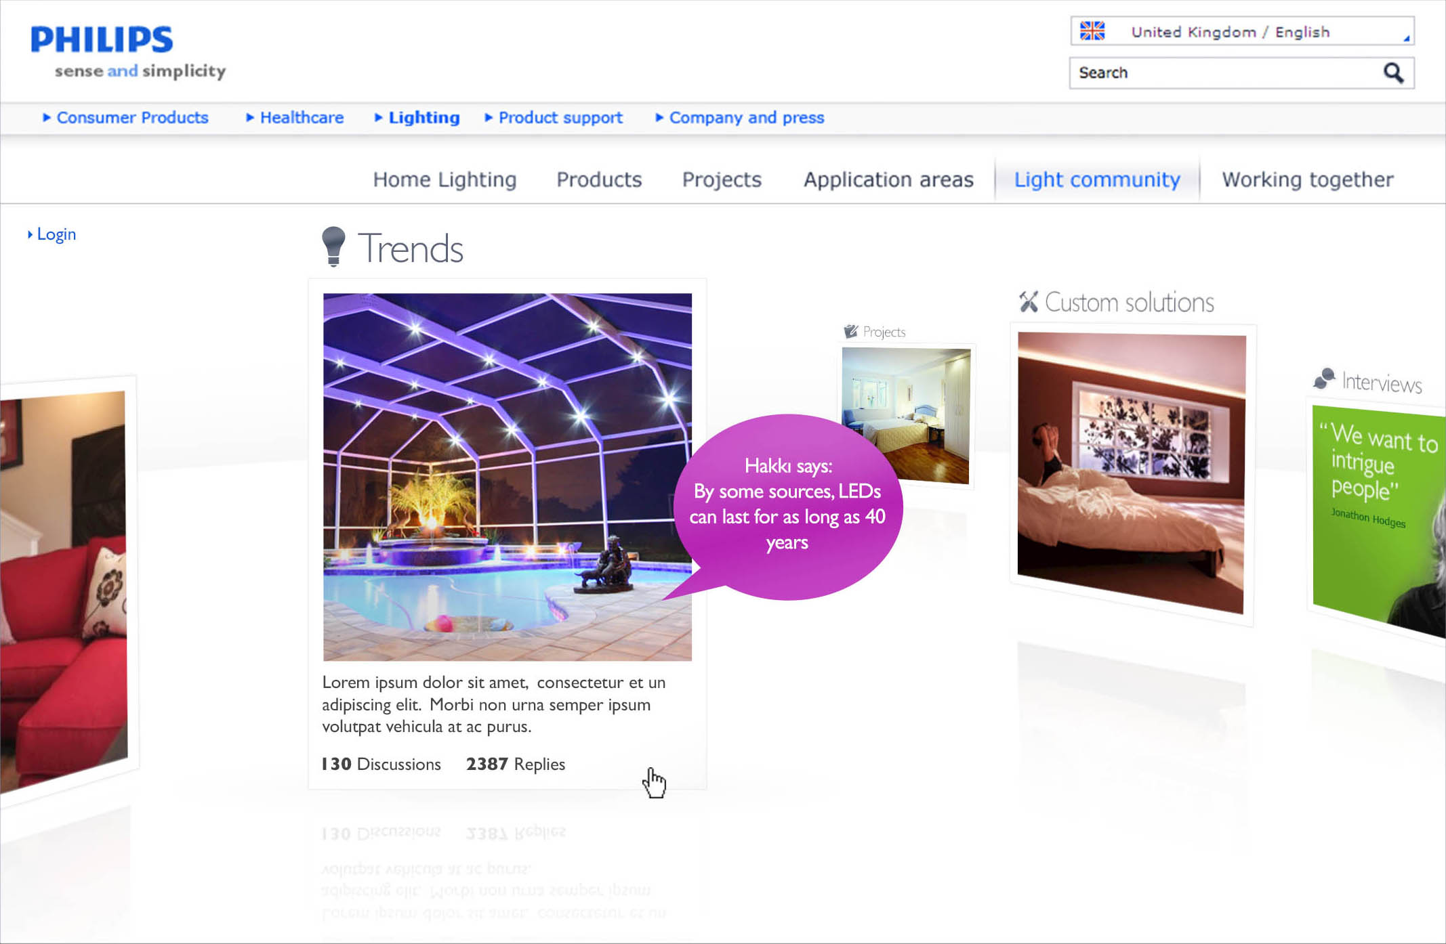1446x944 pixels.
Task: Open the Application areas tab
Action: [x=888, y=179]
